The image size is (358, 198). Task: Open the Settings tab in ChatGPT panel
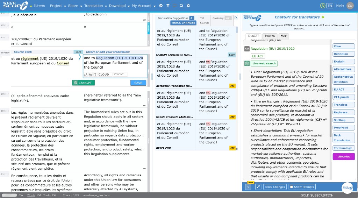click(x=270, y=36)
